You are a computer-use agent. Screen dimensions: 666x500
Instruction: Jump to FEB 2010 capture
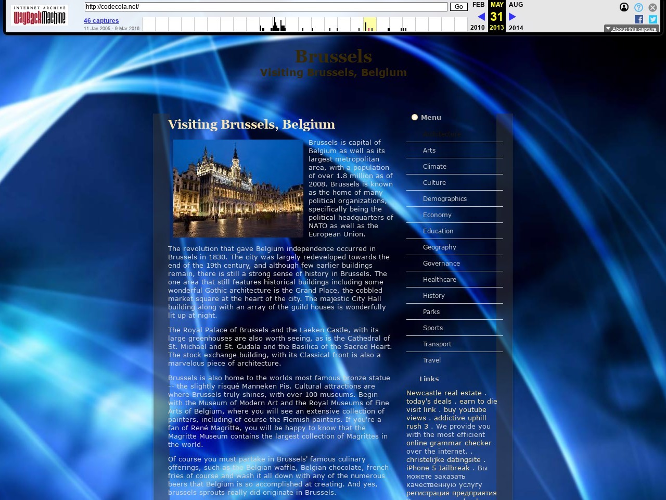click(478, 5)
